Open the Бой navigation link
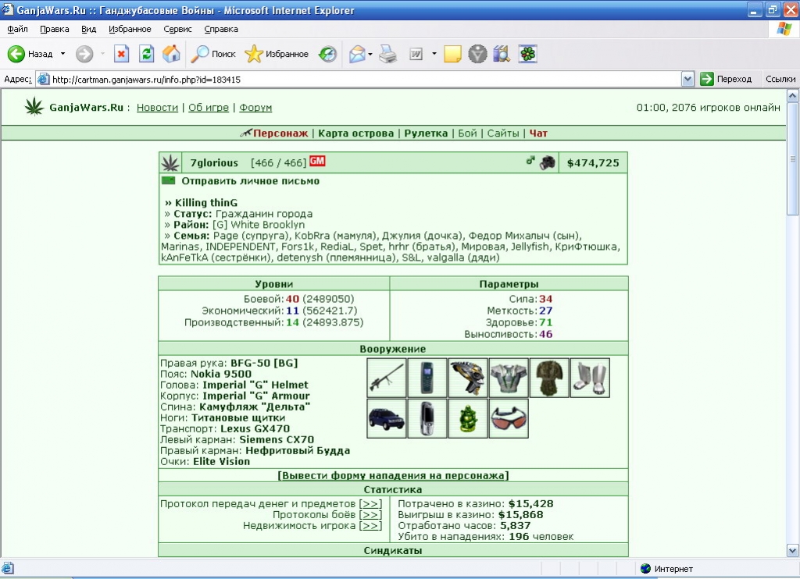 coord(467,133)
